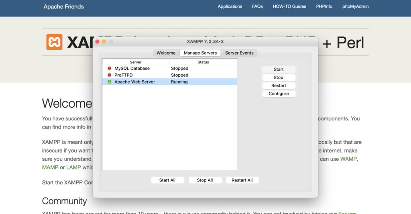
Task: Open PHPInfo in the web page navbar
Action: [324, 6]
